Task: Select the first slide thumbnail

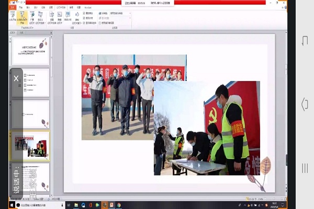Action: (x=30, y=51)
